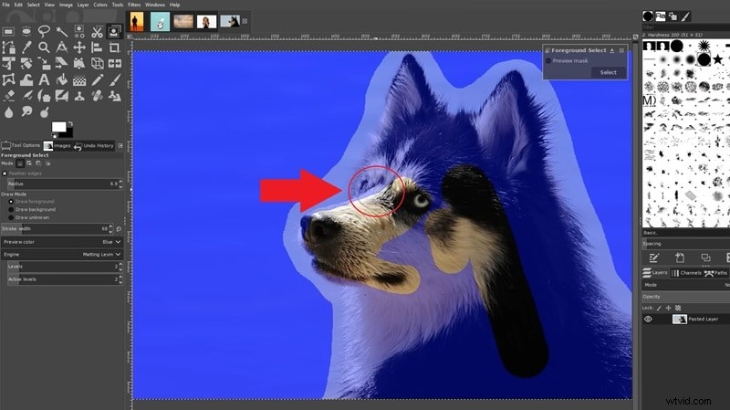Select the Color Picker eyedropper tool
This screenshot has width=730, height=410.
pos(26,47)
